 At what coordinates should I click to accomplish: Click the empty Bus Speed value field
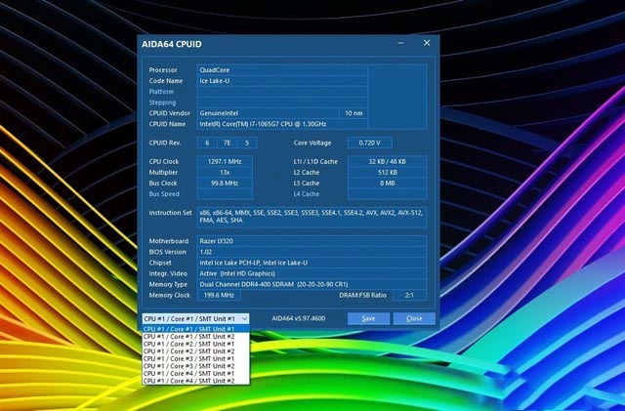225,193
